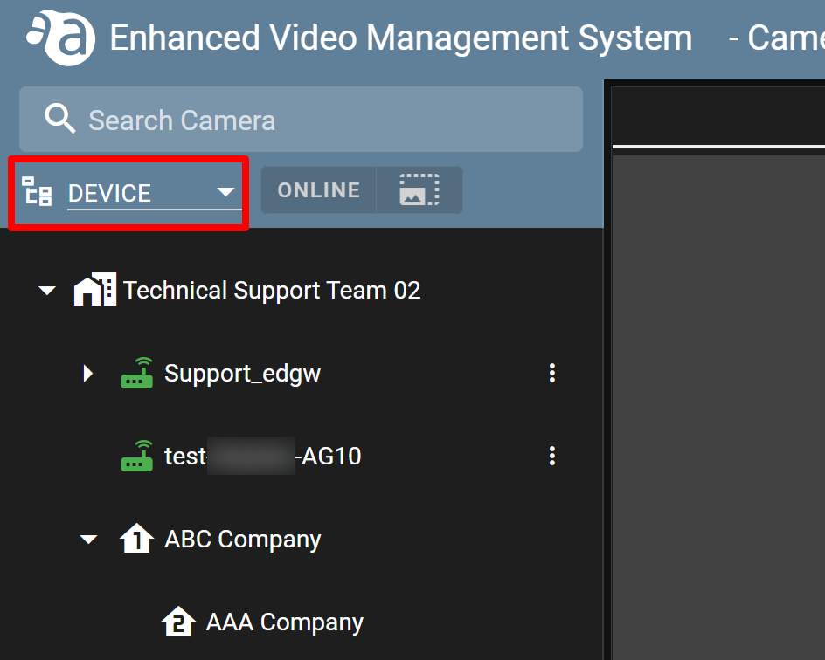Select ABC Company in the tree
This screenshot has width=825, height=660.
click(243, 540)
